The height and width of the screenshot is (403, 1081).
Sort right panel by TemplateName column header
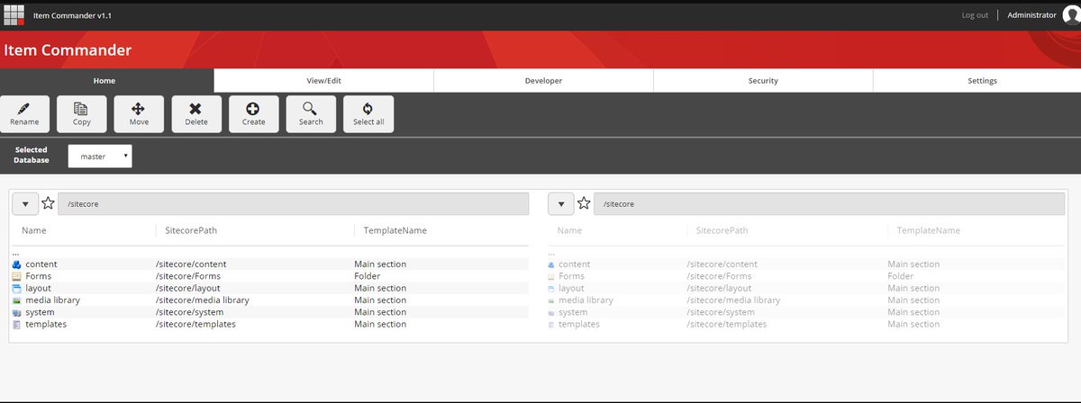tap(929, 230)
